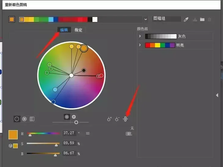Collapse the color group storage panel arrow
The height and width of the screenshot is (167, 223).
point(217,95)
